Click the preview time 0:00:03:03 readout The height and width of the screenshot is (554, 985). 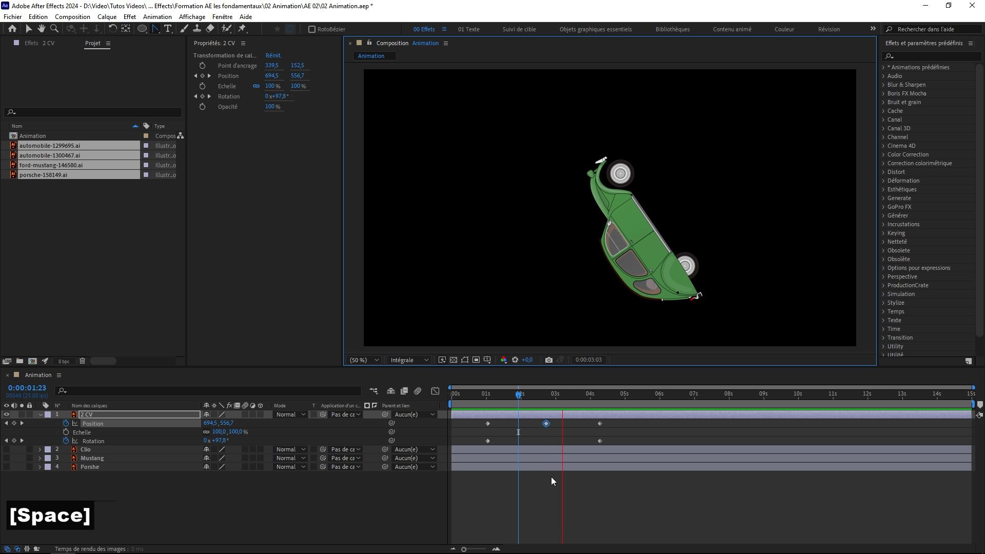588,360
